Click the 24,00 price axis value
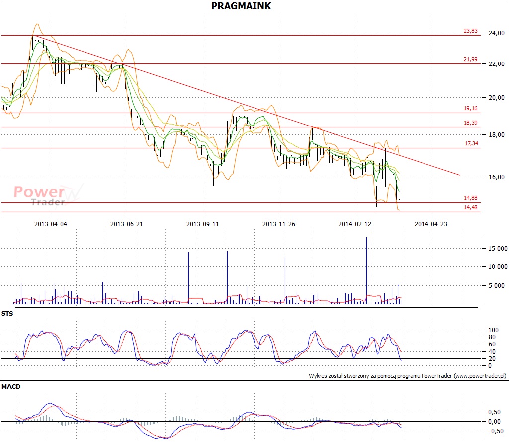The height and width of the screenshot is (442, 509). tap(497, 33)
